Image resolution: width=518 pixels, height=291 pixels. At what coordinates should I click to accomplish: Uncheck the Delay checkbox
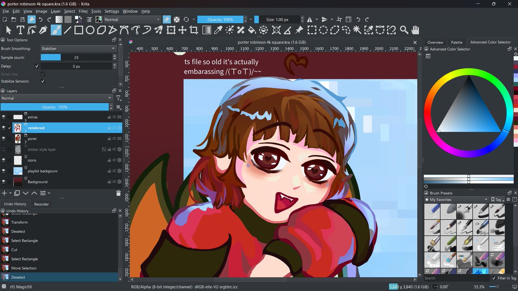37,66
